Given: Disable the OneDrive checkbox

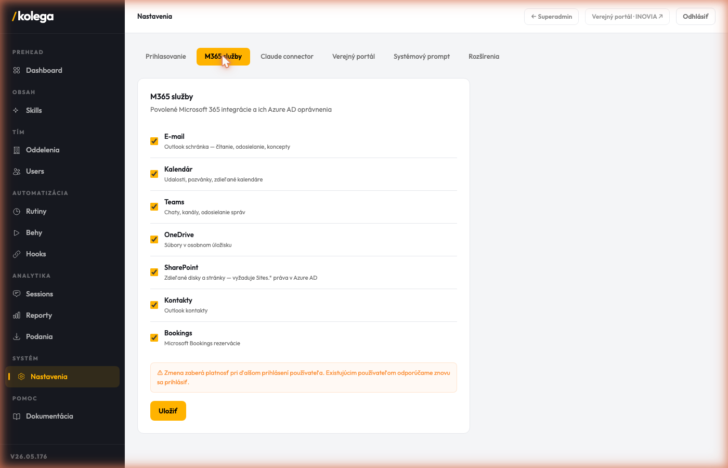Looking at the screenshot, I should tap(154, 239).
